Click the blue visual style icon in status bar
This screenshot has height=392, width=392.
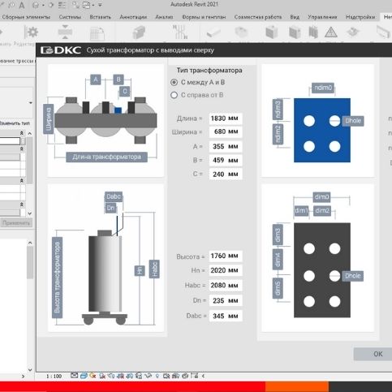pos(84,376)
